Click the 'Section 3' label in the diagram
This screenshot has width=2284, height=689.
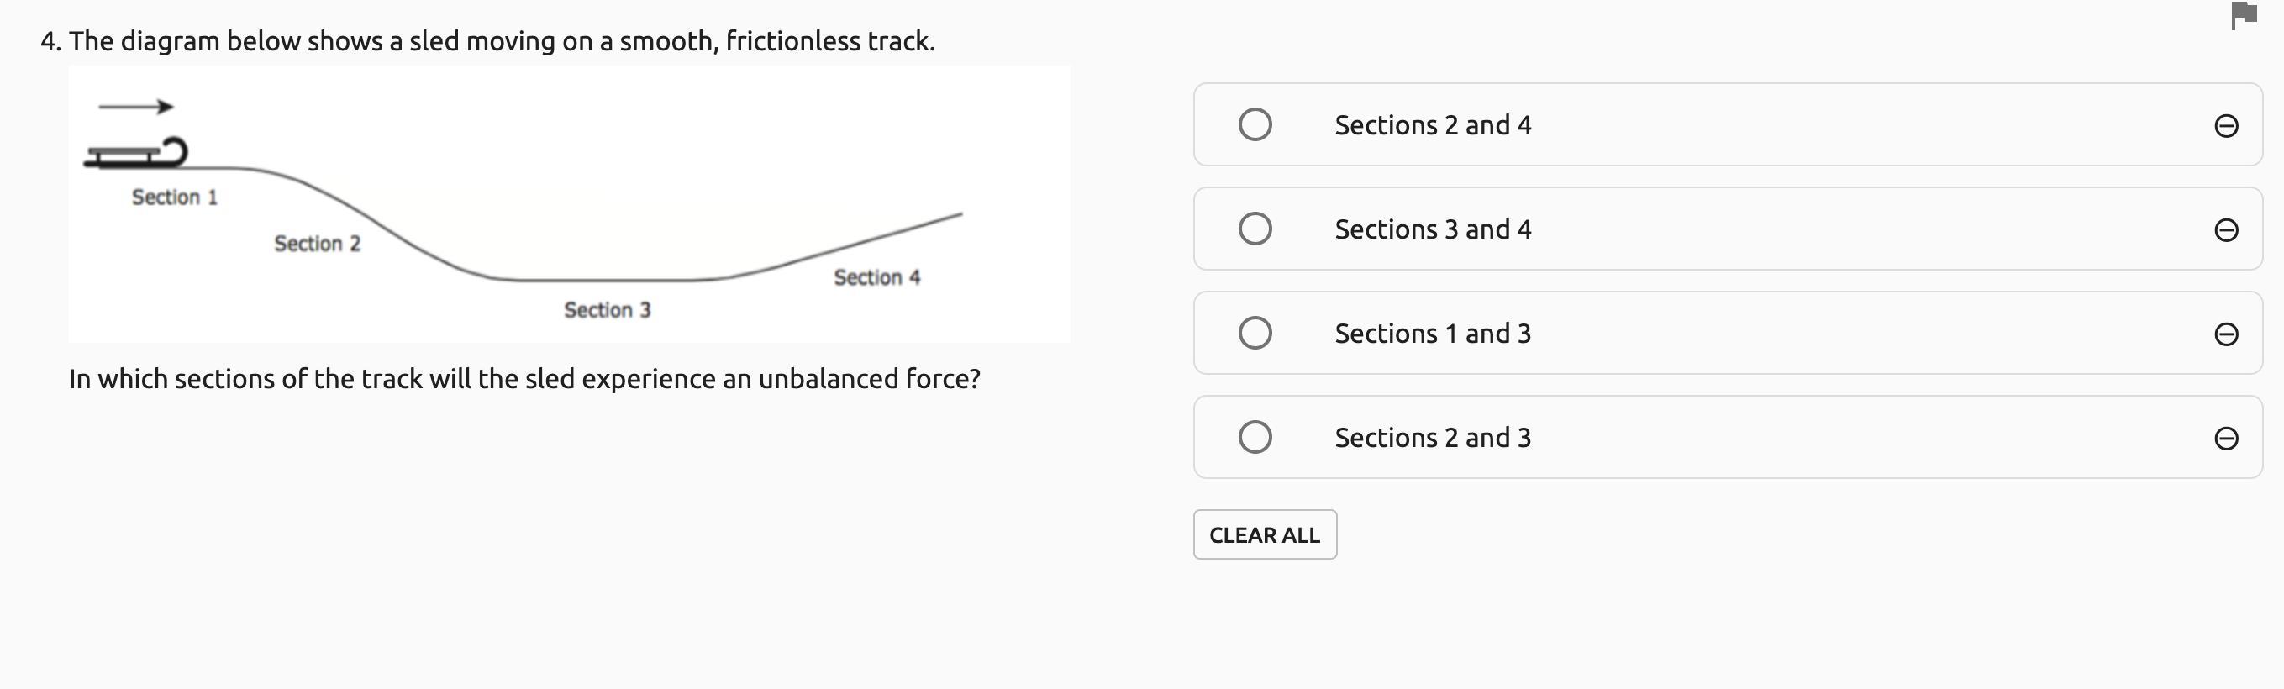[x=608, y=309]
